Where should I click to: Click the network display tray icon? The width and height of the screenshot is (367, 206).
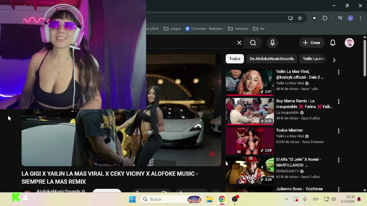pyautogui.click(x=326, y=199)
